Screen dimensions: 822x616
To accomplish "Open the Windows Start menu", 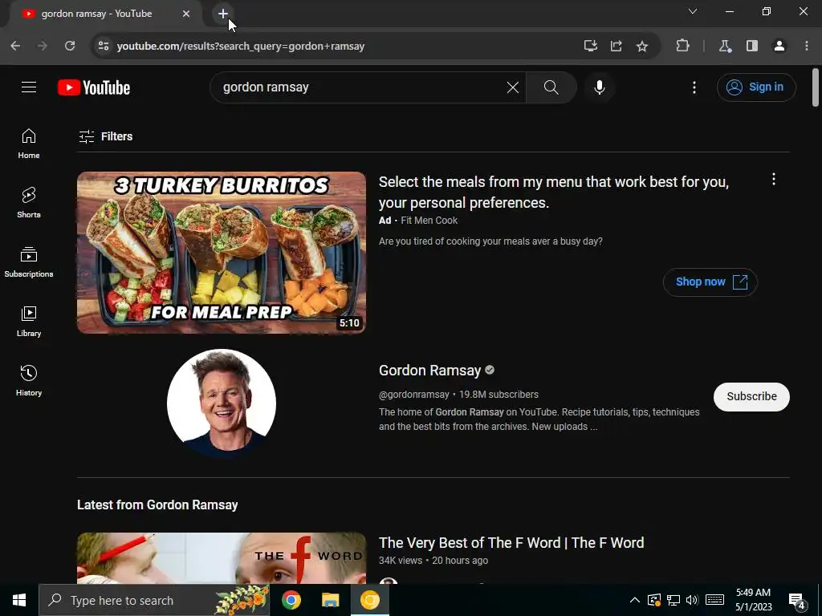I will click(19, 600).
